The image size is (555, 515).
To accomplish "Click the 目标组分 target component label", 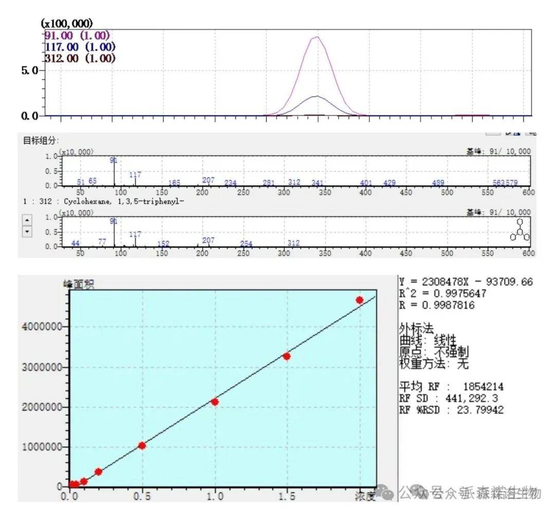I will pyautogui.click(x=41, y=140).
